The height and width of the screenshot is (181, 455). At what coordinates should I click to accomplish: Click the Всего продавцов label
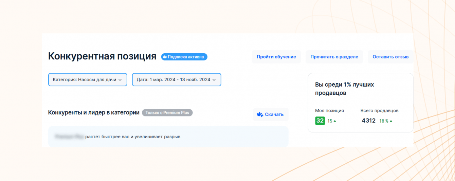[379, 110]
